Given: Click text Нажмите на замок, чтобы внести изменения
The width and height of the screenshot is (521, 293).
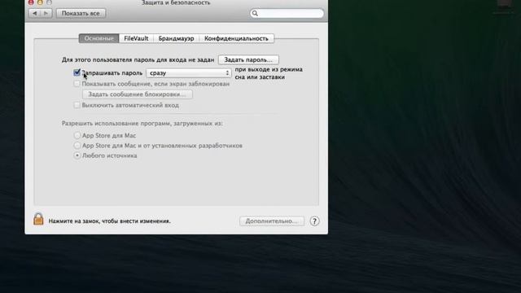Looking at the screenshot, I should click(109, 221).
